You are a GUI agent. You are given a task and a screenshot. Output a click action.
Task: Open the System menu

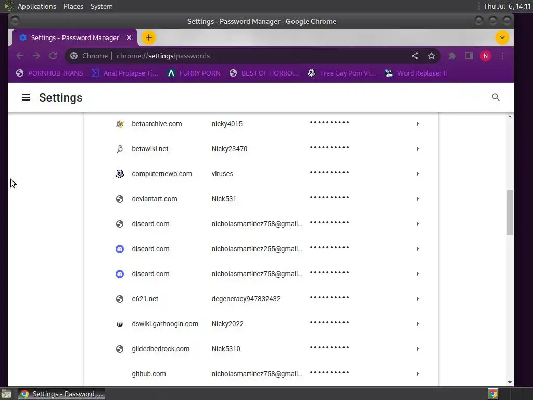click(101, 6)
